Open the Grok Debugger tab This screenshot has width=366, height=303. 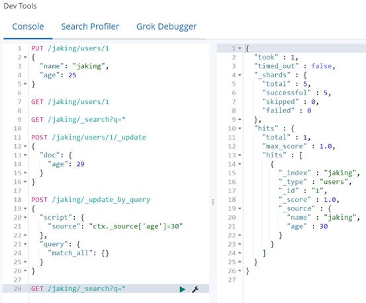tap(166, 27)
